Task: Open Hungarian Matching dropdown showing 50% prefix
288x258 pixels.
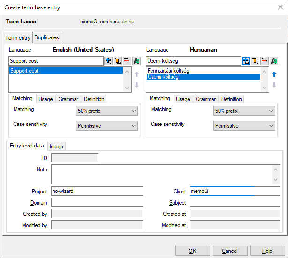Action: (244, 111)
